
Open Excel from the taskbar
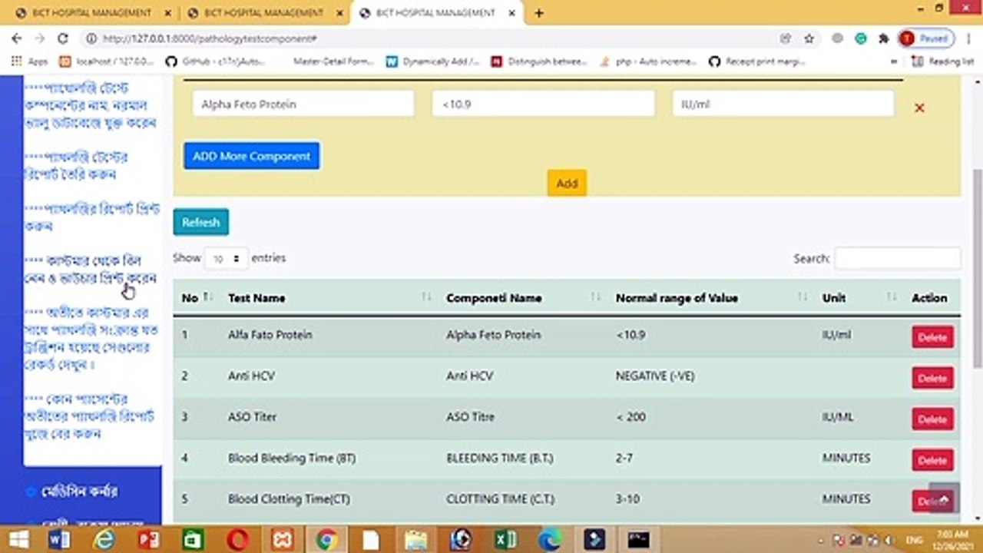(505, 540)
